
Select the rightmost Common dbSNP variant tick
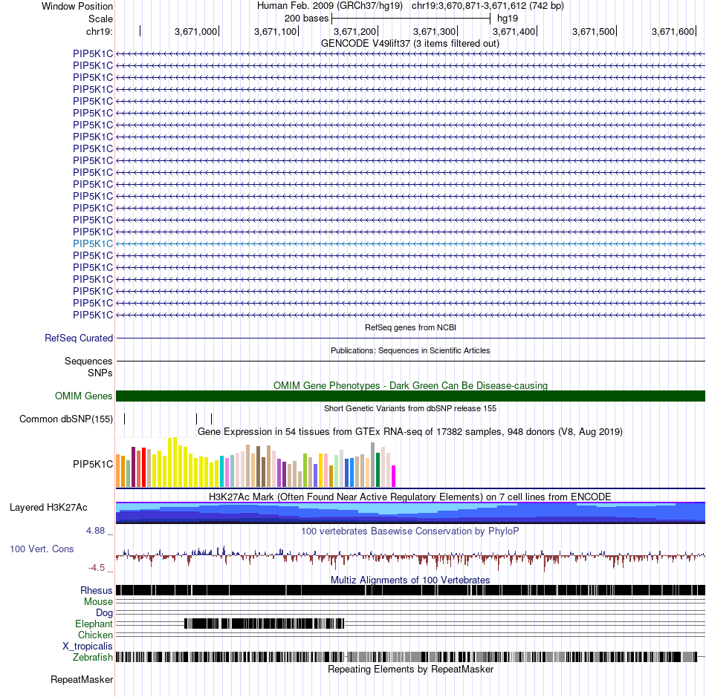click(x=212, y=419)
